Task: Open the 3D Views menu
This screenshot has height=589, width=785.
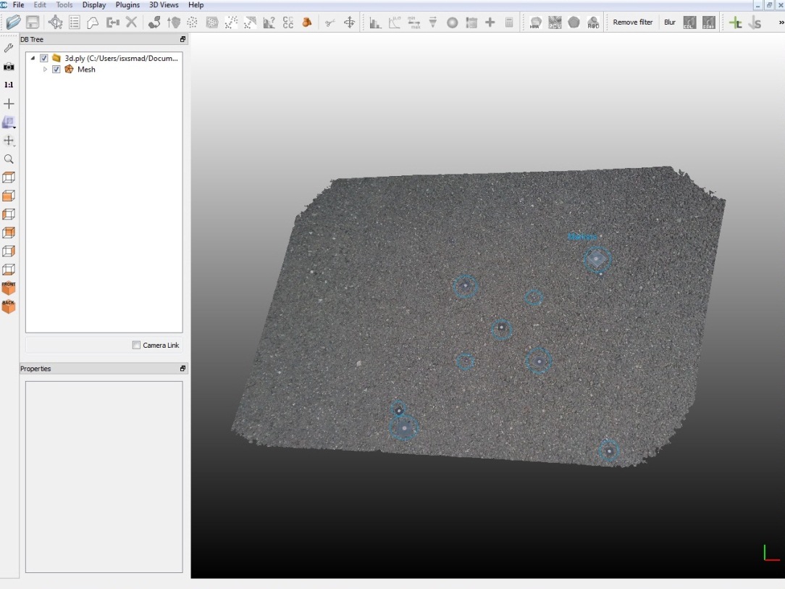Action: (x=164, y=5)
